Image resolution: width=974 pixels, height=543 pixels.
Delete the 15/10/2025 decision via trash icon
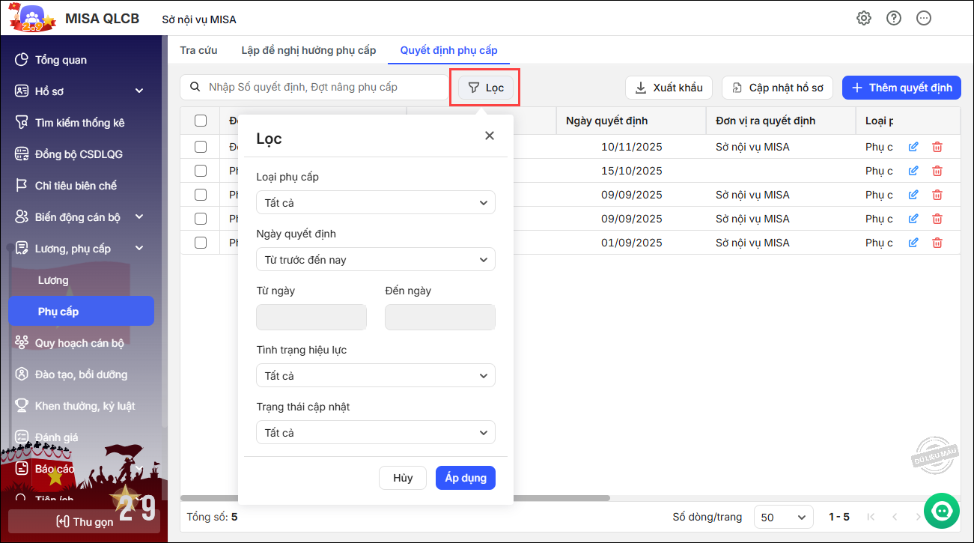coord(937,171)
